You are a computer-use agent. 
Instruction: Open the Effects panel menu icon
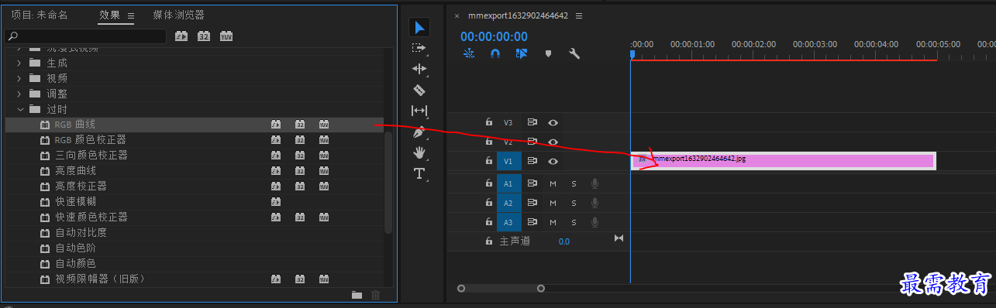tap(130, 15)
